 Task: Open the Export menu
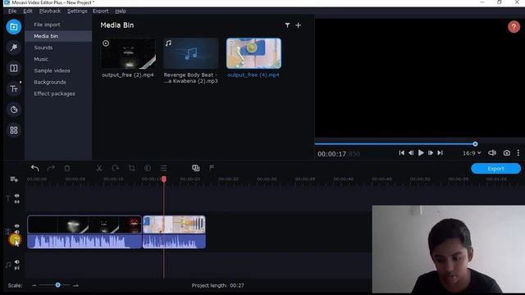pyautogui.click(x=100, y=11)
